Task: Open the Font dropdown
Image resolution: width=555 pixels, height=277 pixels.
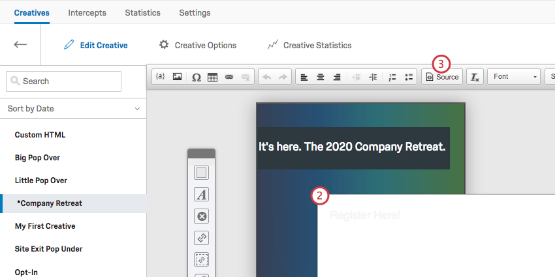Action: tap(514, 77)
